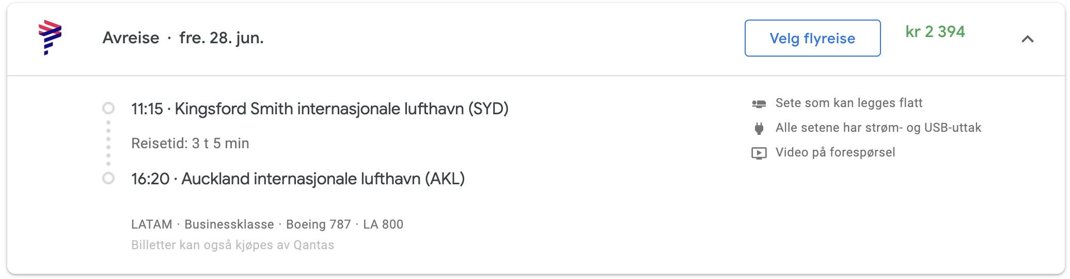Click the arrival circle marker for AKL

pos(108,178)
